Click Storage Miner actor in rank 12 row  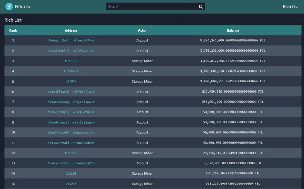click(142, 153)
